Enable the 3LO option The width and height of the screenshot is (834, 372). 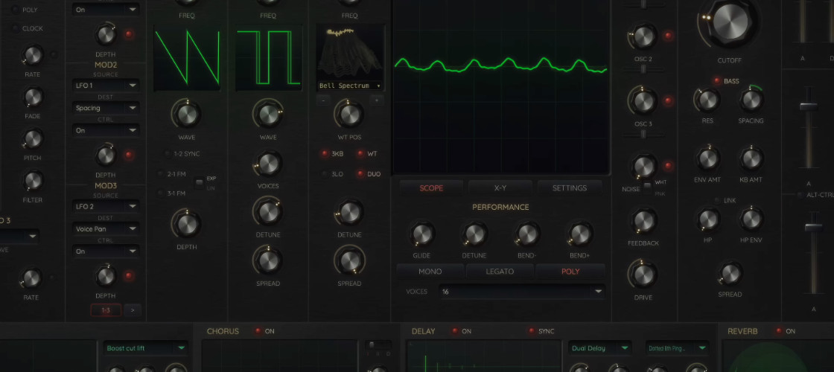(x=324, y=174)
